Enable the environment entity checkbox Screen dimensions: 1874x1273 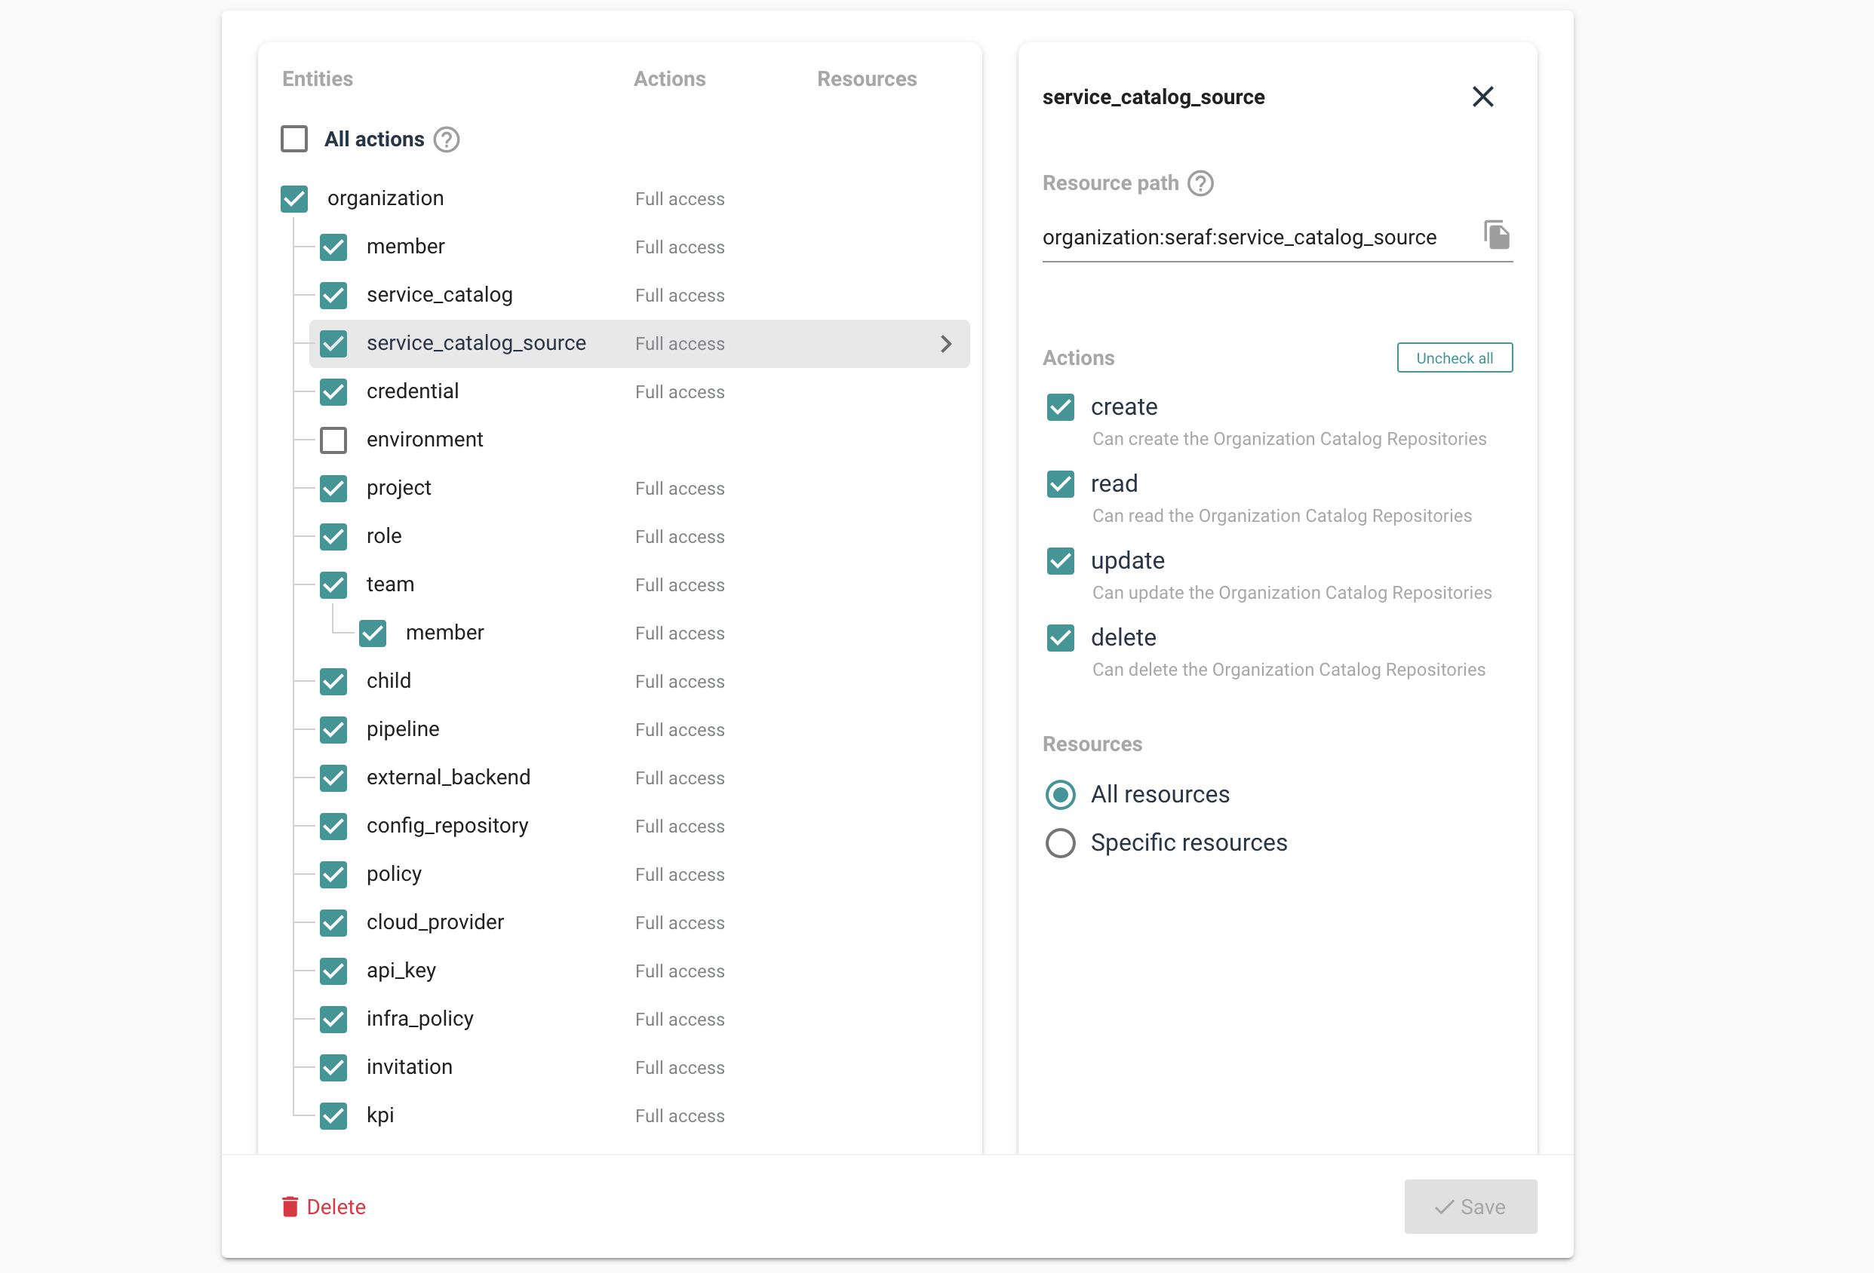coord(333,440)
